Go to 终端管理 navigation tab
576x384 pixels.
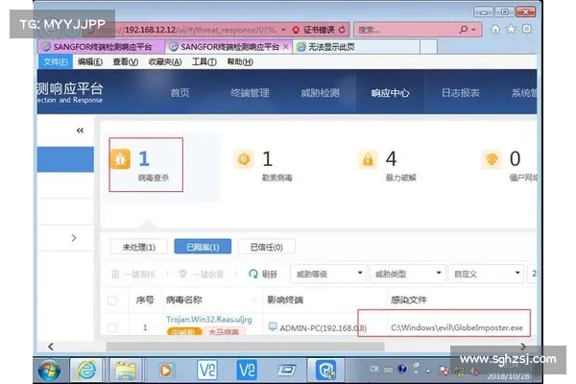point(248,93)
